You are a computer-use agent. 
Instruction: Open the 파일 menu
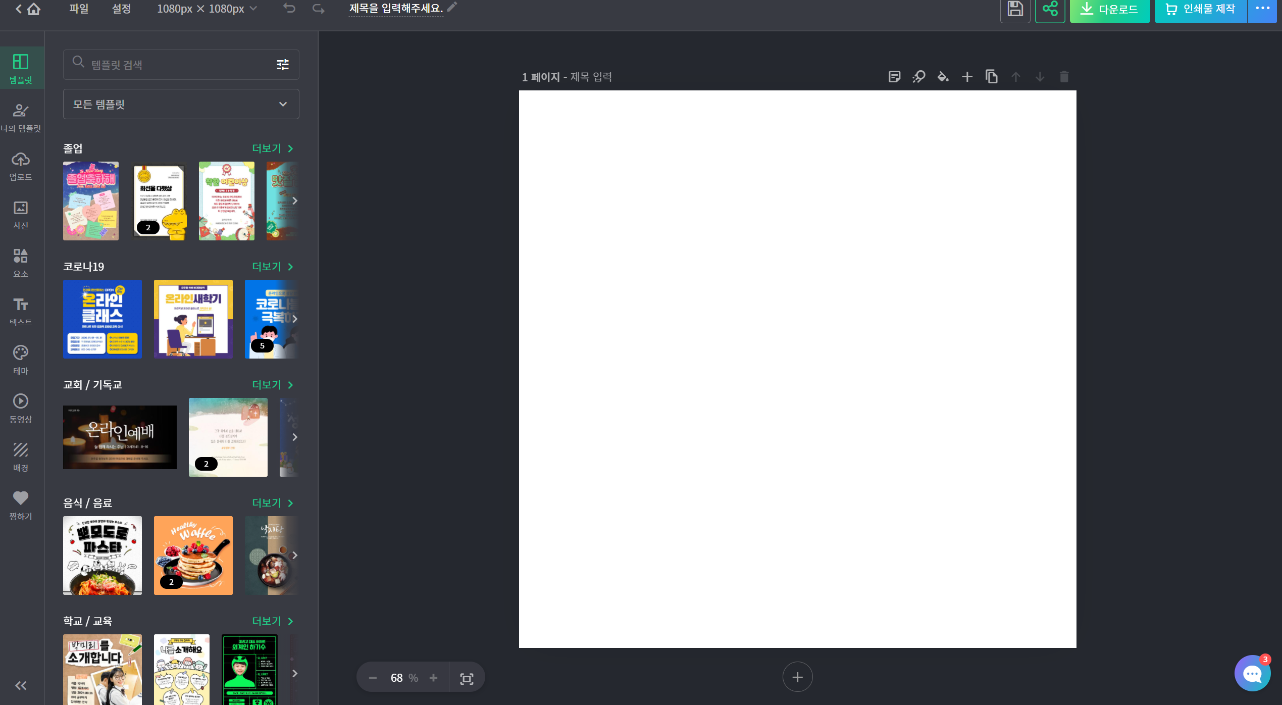pos(79,9)
